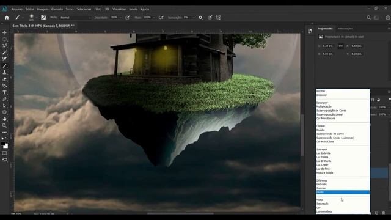Select the Hand tool
This screenshot has width=391, height=220.
pos(4,119)
